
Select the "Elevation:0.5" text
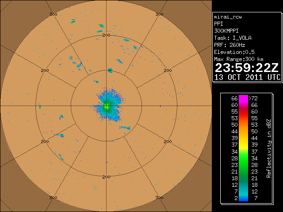point(234,52)
